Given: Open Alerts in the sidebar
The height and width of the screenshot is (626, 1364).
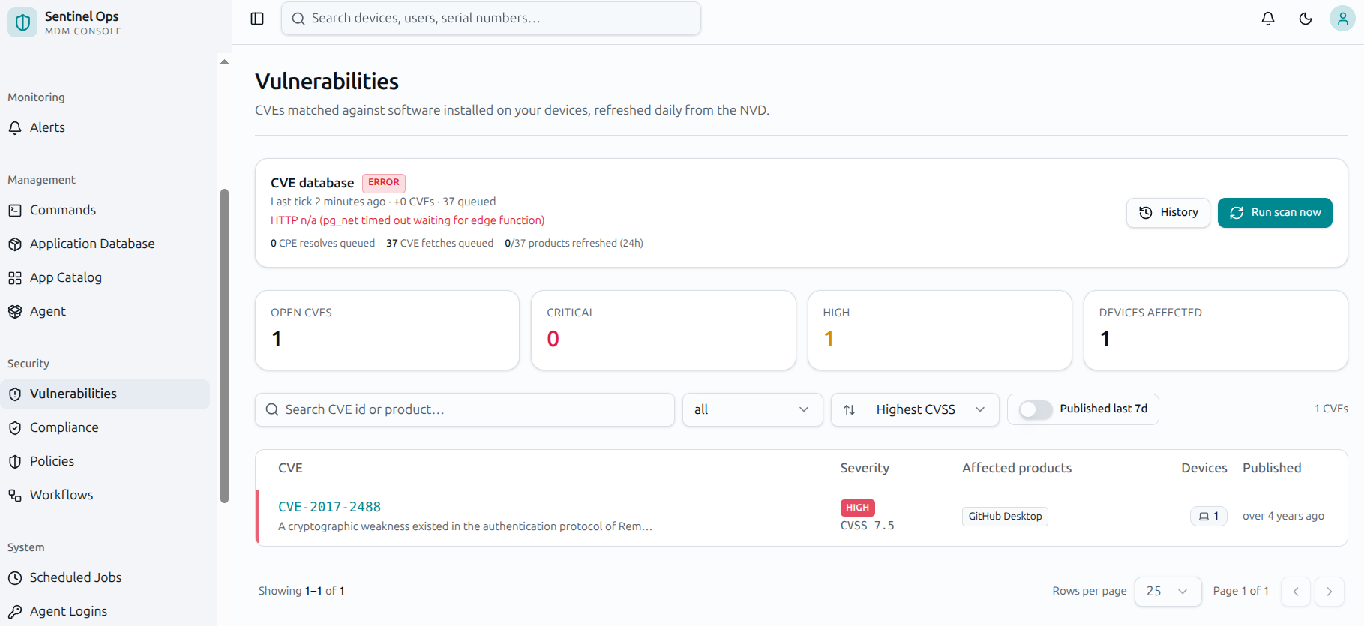Looking at the screenshot, I should point(105,128).
